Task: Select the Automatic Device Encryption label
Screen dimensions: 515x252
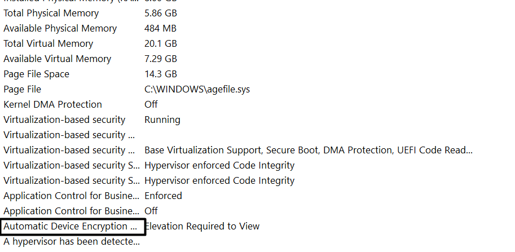Action: coord(70,226)
